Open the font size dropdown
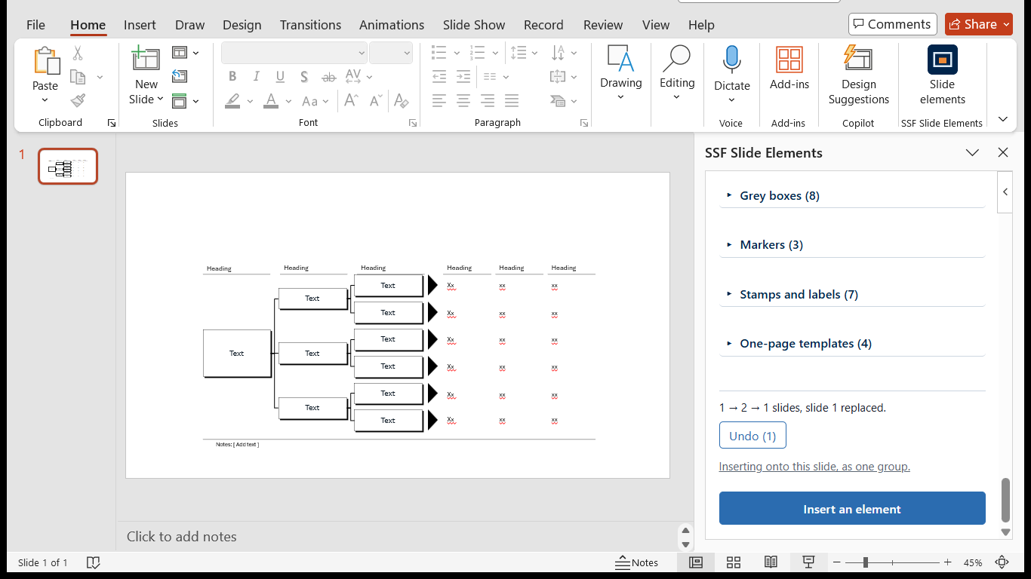 coord(407,54)
